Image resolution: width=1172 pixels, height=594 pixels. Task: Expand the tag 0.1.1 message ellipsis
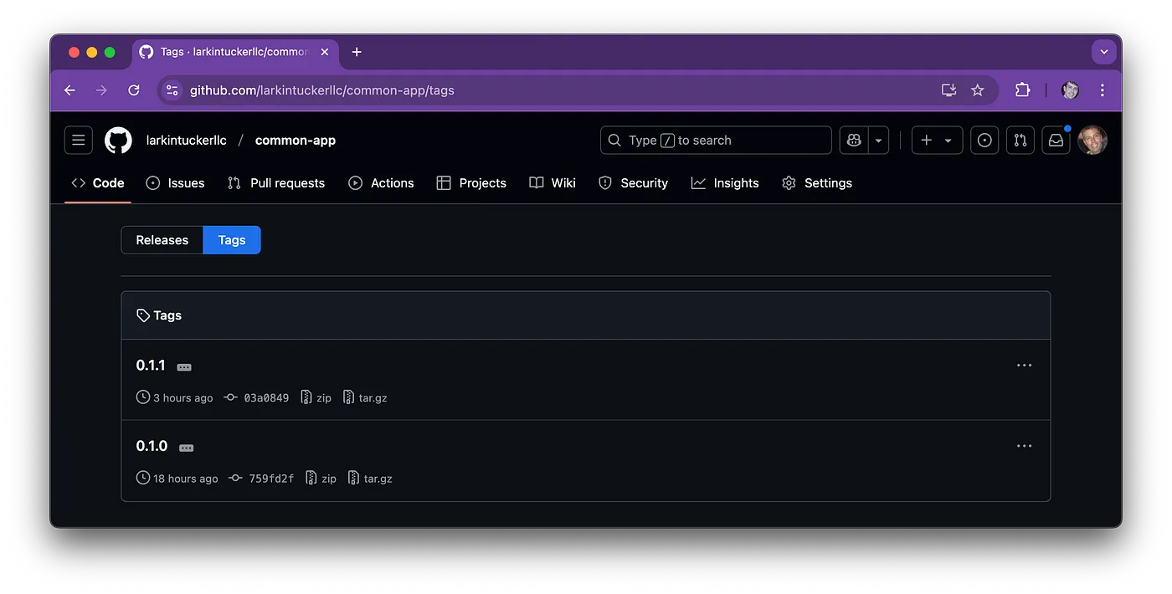click(x=184, y=367)
